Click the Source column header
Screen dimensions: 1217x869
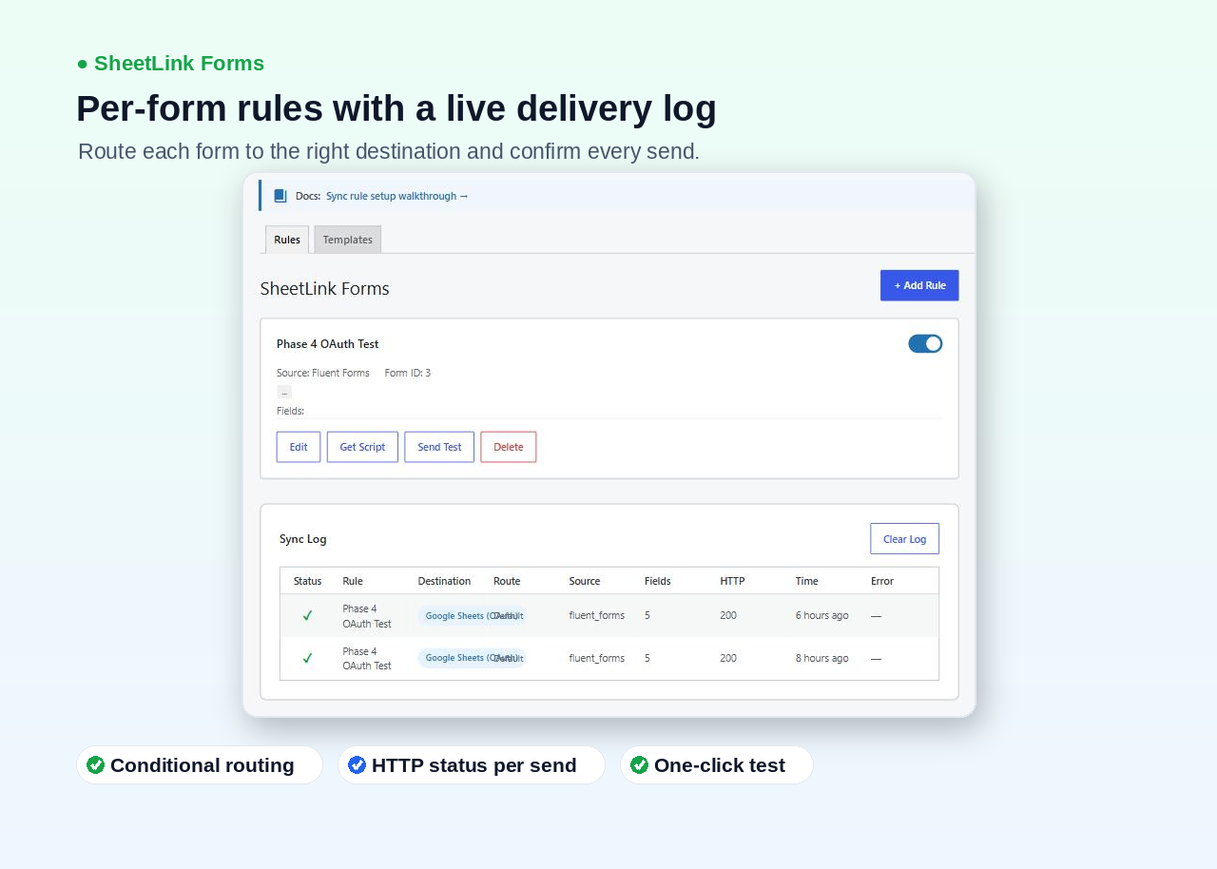[x=585, y=581]
